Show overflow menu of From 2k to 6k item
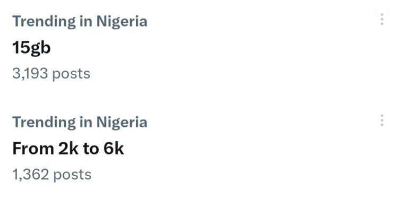Image resolution: width=398 pixels, height=199 pixels. pos(382,120)
